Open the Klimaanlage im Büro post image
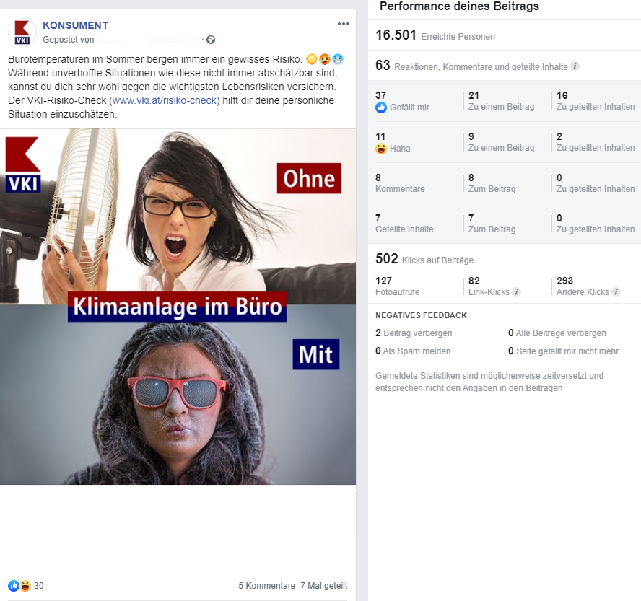 [178, 307]
